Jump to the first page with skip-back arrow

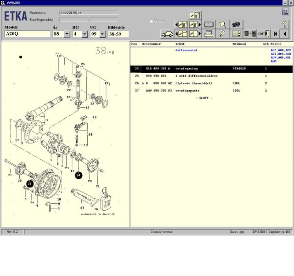[275, 34]
